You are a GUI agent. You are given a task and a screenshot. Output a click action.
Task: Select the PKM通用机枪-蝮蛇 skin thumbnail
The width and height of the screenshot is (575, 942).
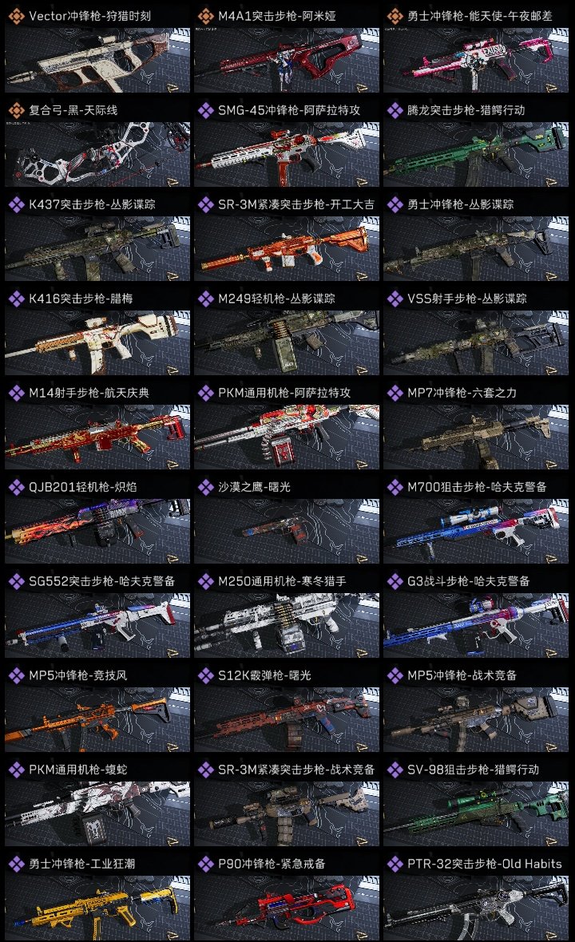97,813
